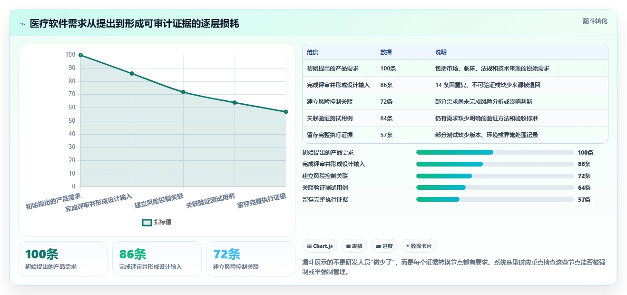Click description 部分测试缺少版本、环境或异常处理记录
Screen dimensions: 627x295
486,135
